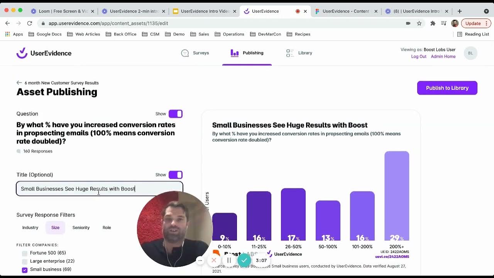Click uevi.co/2422AOMS link
Viewport: 494px width, 278px height.
click(x=392, y=256)
